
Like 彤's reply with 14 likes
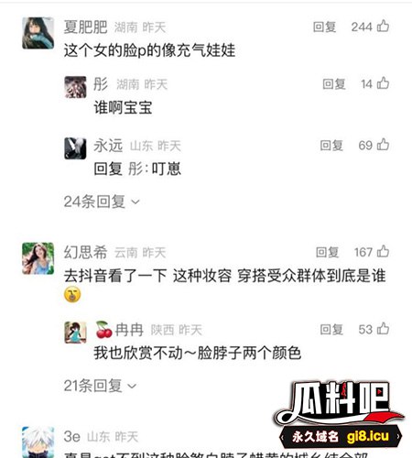pyautogui.click(x=383, y=83)
